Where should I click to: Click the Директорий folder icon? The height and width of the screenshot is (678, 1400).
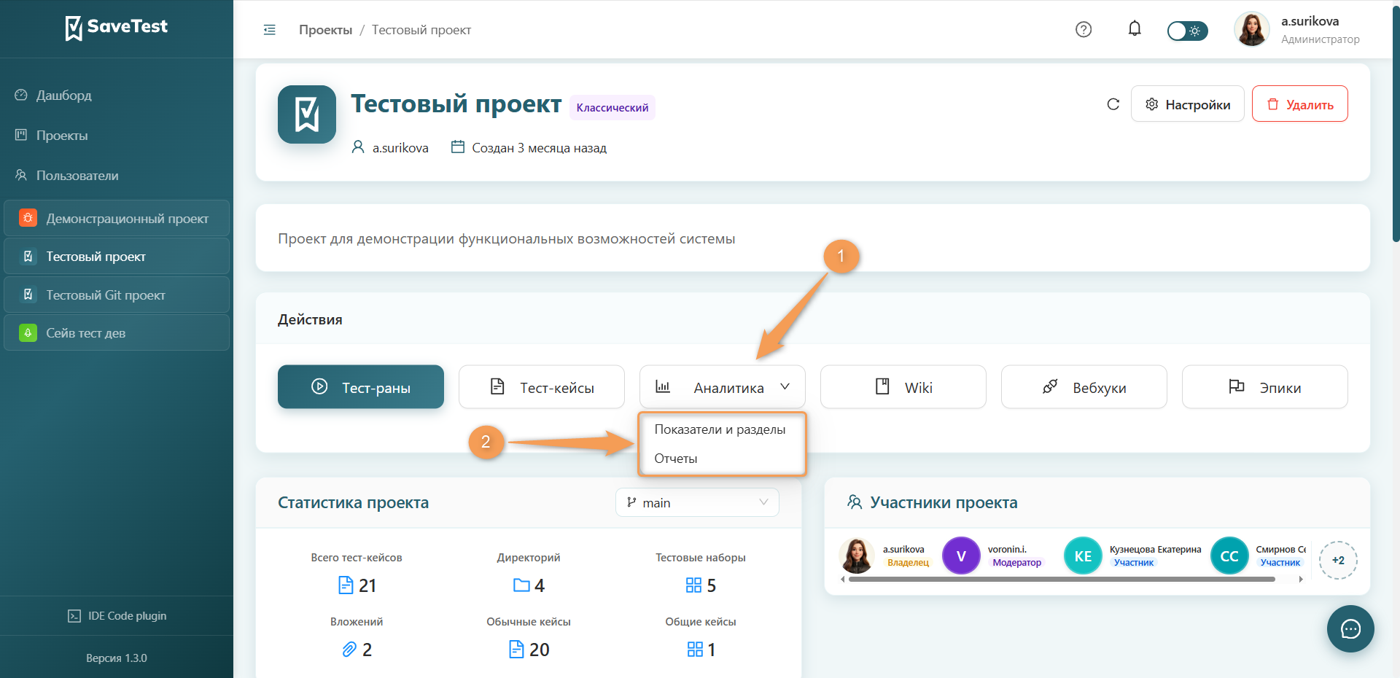[x=521, y=585]
